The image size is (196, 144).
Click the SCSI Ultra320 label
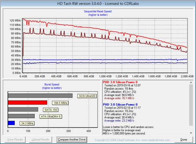coord(87,96)
